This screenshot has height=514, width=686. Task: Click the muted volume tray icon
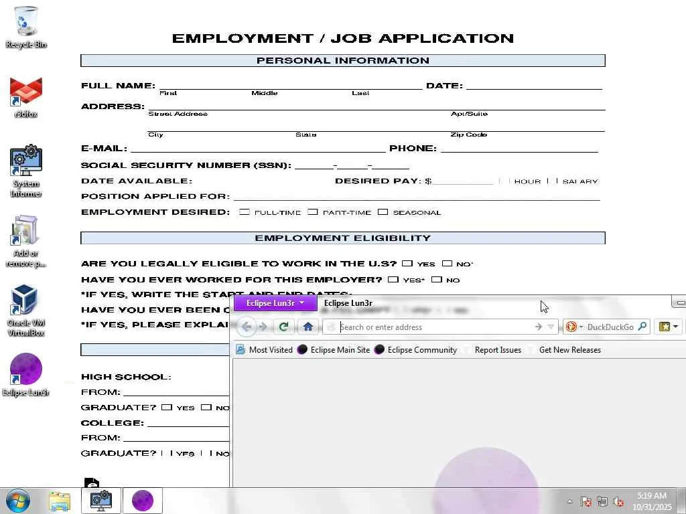pos(618,501)
